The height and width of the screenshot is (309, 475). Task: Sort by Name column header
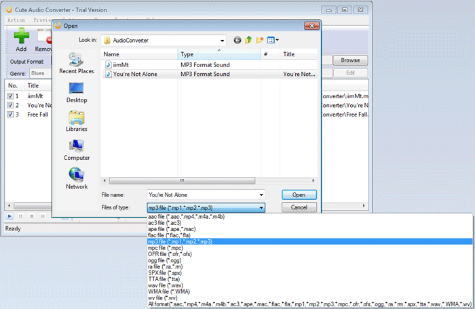139,54
